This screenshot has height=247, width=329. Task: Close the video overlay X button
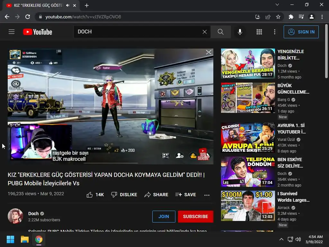(209, 52)
